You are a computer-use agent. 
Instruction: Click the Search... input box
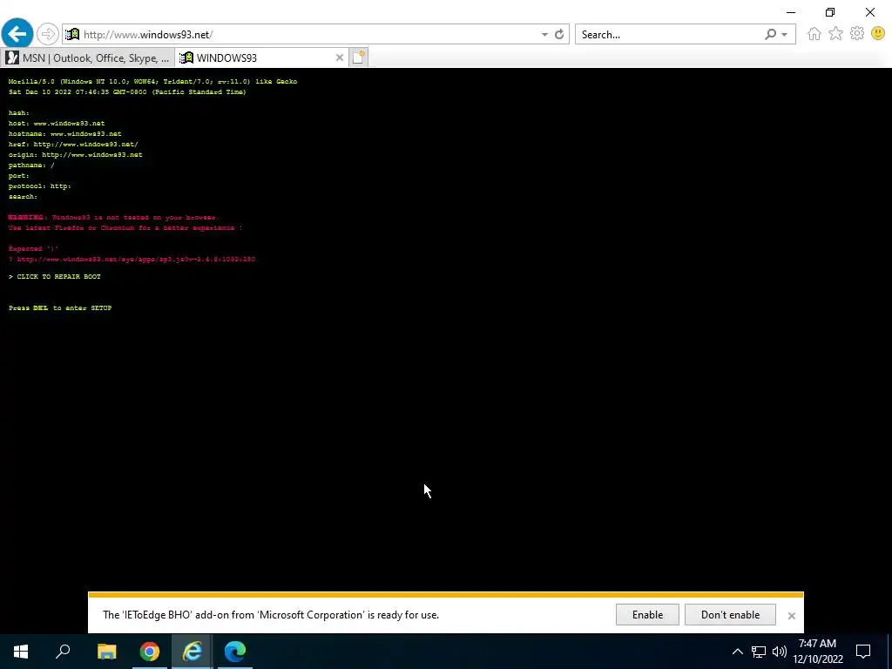[x=668, y=34]
